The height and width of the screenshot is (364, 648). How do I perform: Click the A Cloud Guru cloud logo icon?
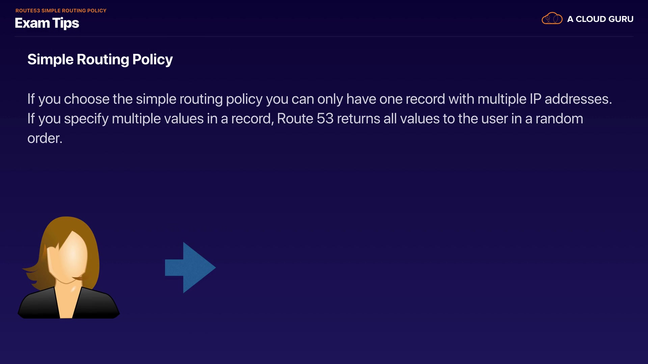(552, 19)
